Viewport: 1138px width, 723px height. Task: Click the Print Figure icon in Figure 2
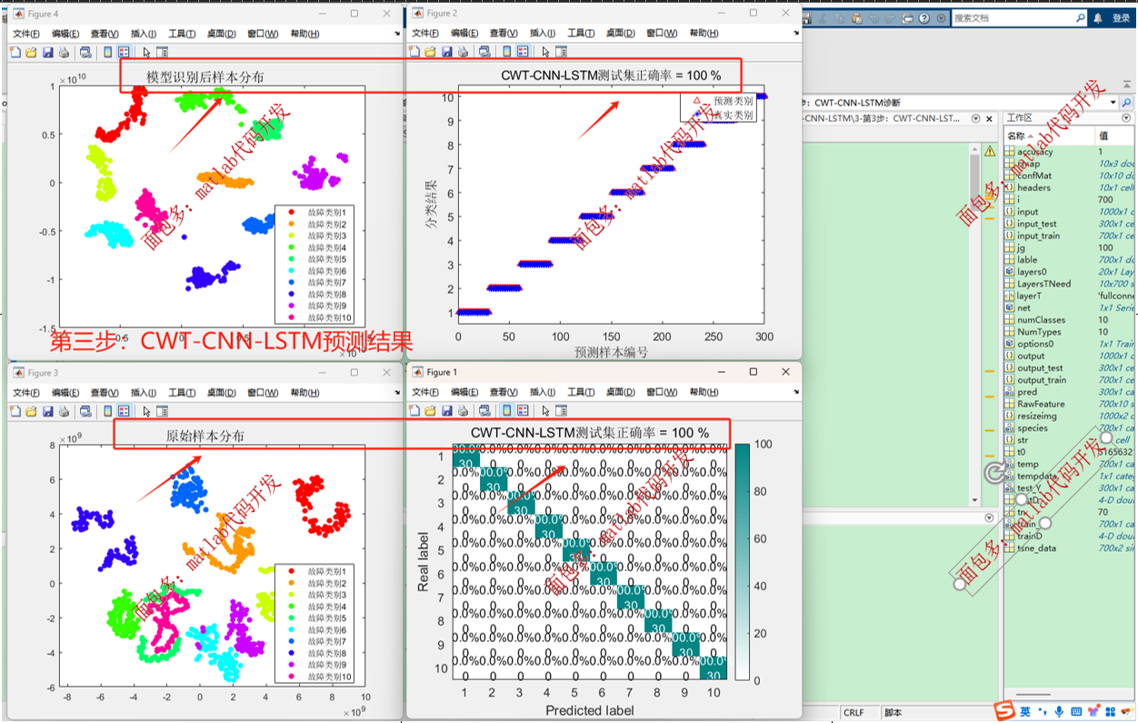(x=463, y=53)
